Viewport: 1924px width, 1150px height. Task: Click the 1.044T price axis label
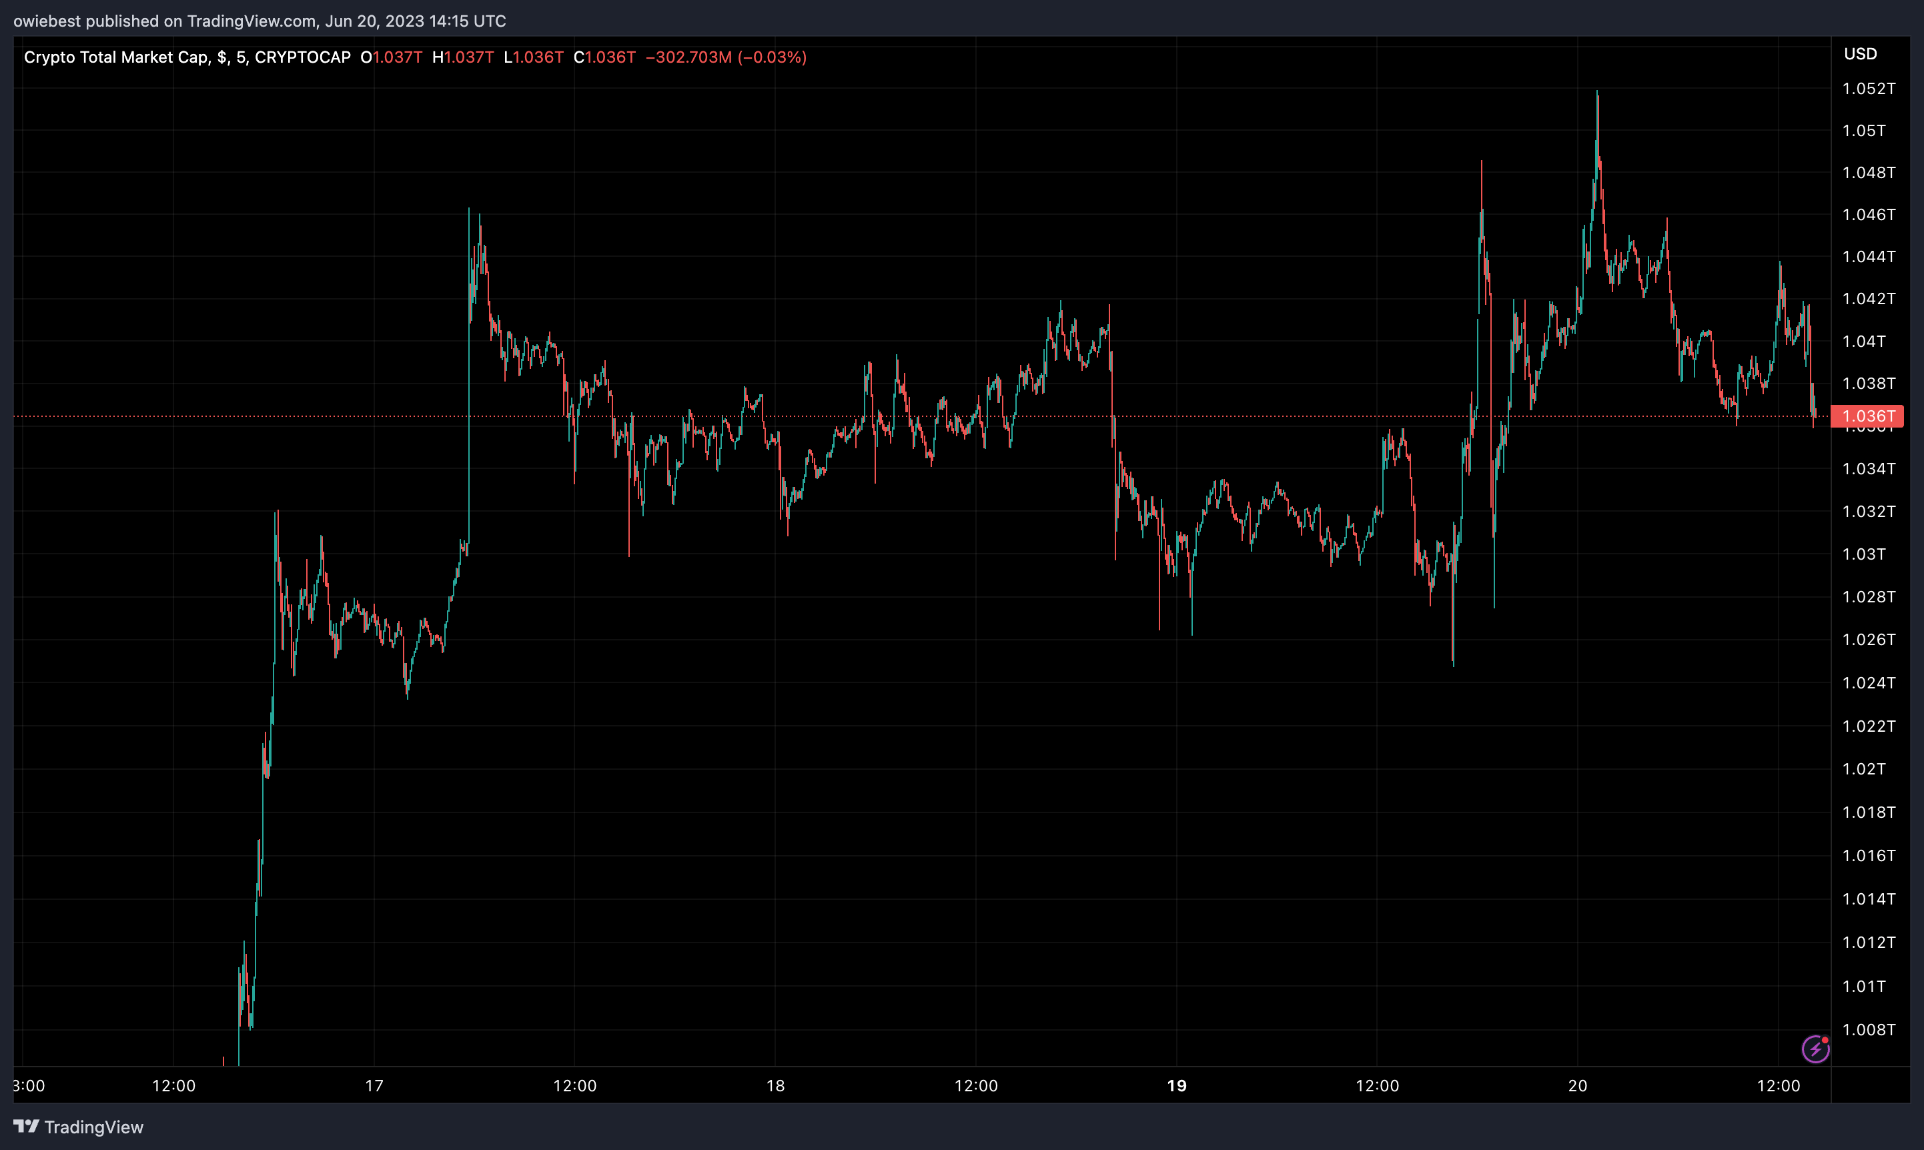tap(1868, 257)
